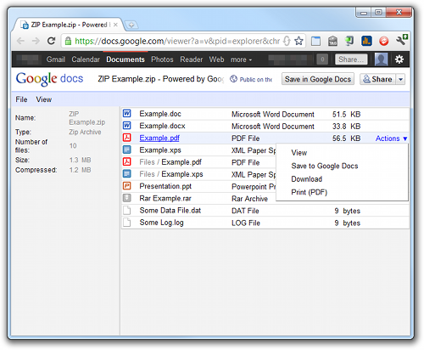Click the Save in Google Docs button
Viewport: 424px width, 350px height.
point(318,79)
